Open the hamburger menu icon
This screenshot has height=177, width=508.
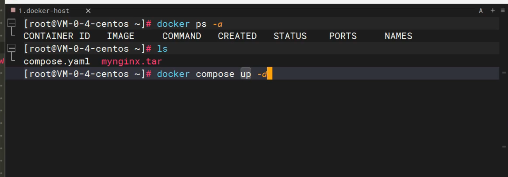point(503,10)
